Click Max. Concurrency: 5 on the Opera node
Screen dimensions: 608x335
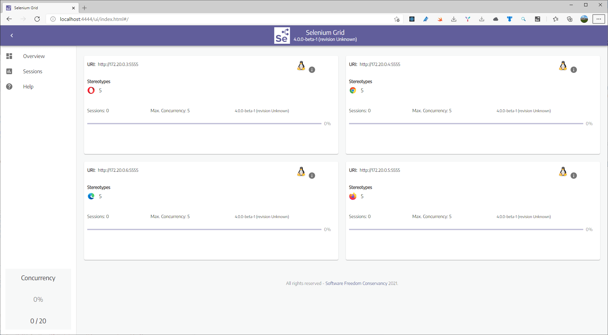click(x=170, y=111)
